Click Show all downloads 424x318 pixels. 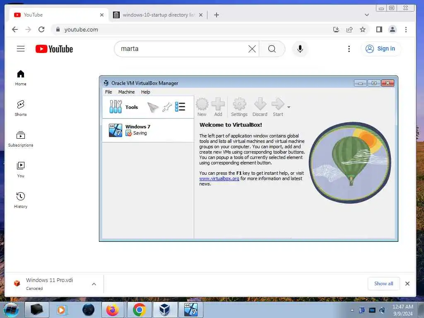click(383, 284)
